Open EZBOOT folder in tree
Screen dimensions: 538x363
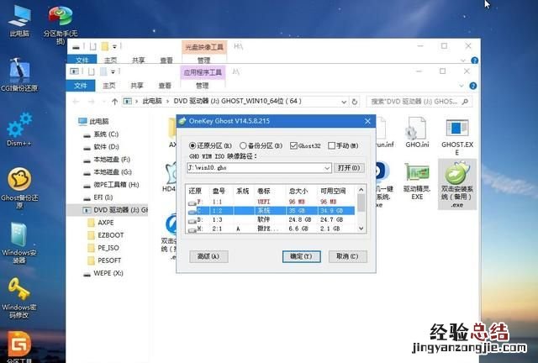[x=105, y=235]
